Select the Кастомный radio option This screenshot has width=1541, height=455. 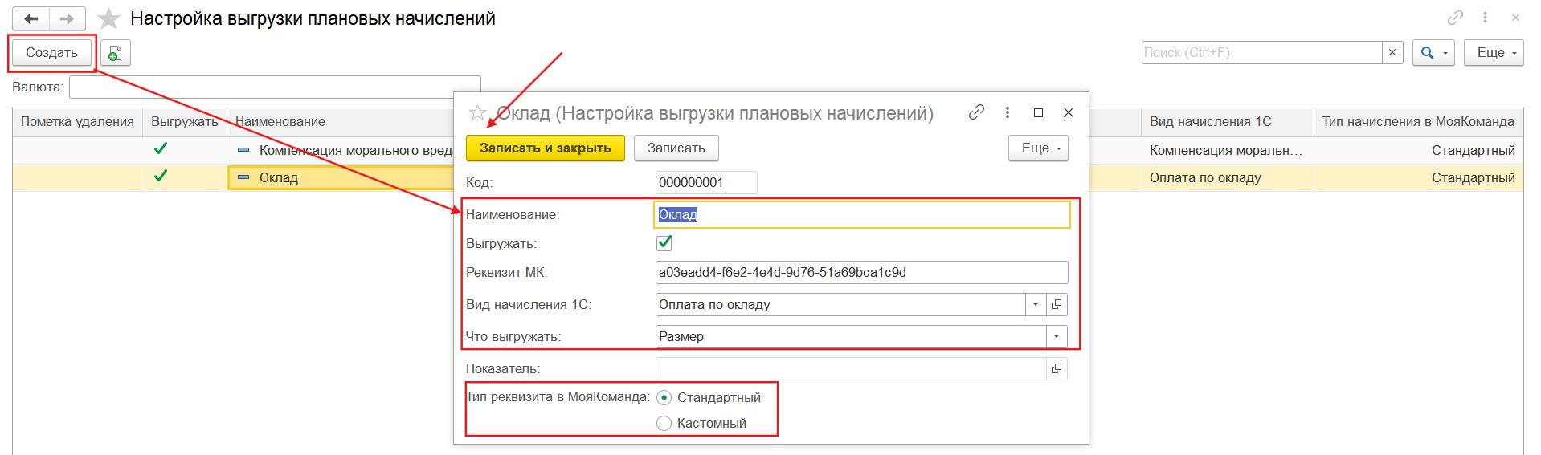click(664, 423)
